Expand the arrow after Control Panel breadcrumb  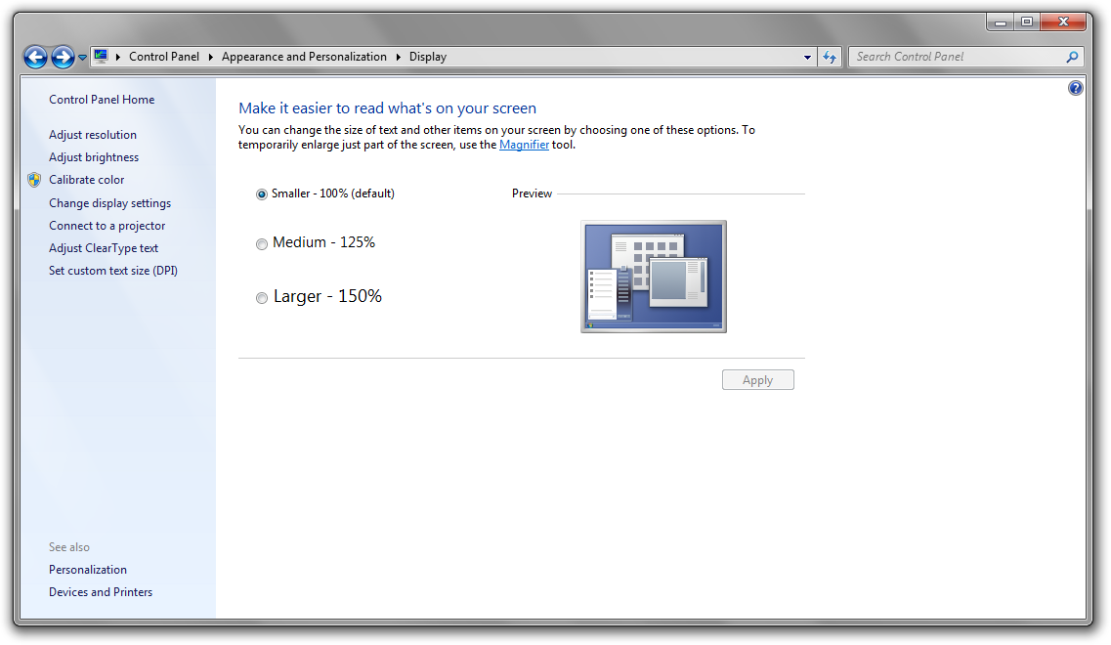click(210, 57)
